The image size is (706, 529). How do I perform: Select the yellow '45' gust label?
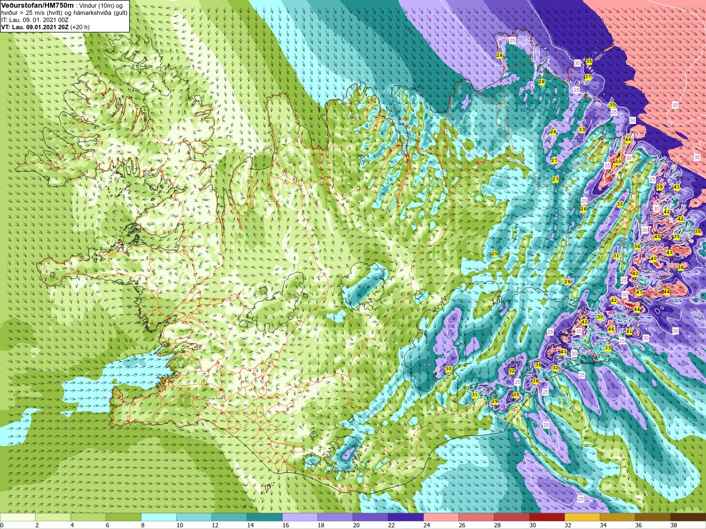(x=657, y=237)
